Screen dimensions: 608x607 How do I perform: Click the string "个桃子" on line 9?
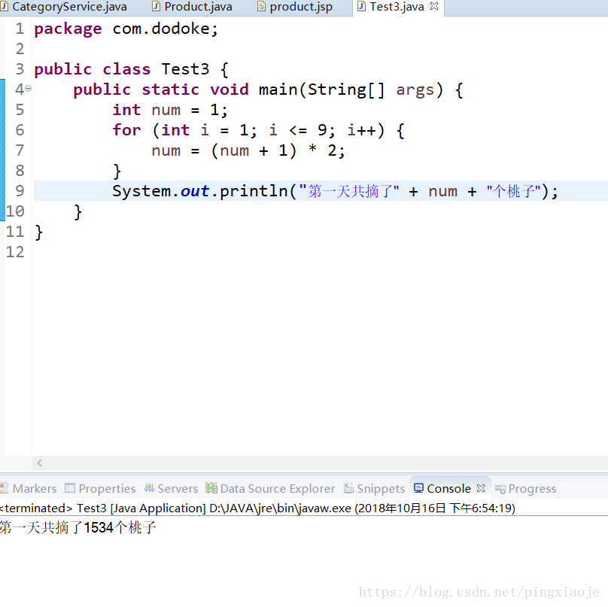(x=513, y=191)
